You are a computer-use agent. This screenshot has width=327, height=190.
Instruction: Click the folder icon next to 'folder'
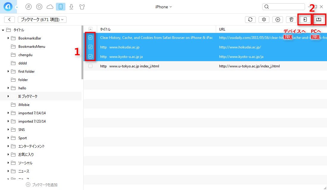(13, 80)
